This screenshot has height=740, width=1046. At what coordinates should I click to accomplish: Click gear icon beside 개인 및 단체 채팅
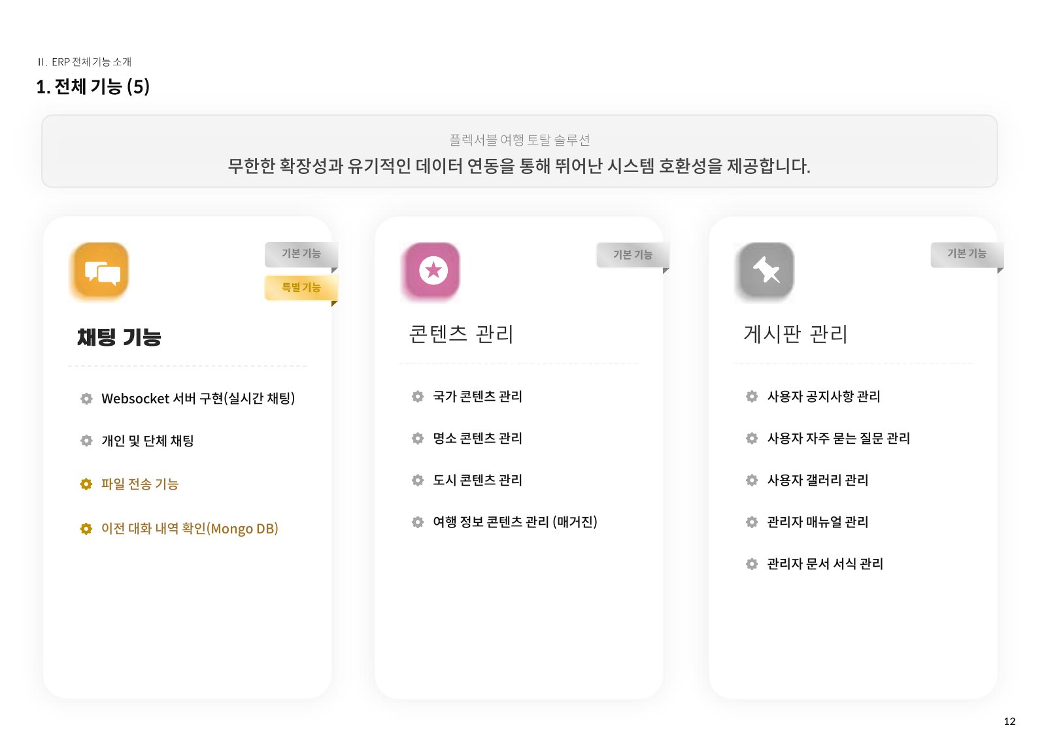[x=86, y=441]
